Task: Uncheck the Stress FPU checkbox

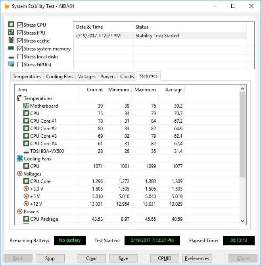Action: 20,33
